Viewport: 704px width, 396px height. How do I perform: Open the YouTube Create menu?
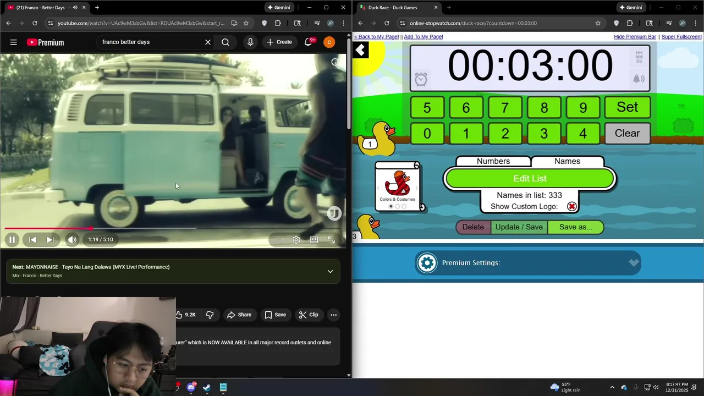pos(279,42)
